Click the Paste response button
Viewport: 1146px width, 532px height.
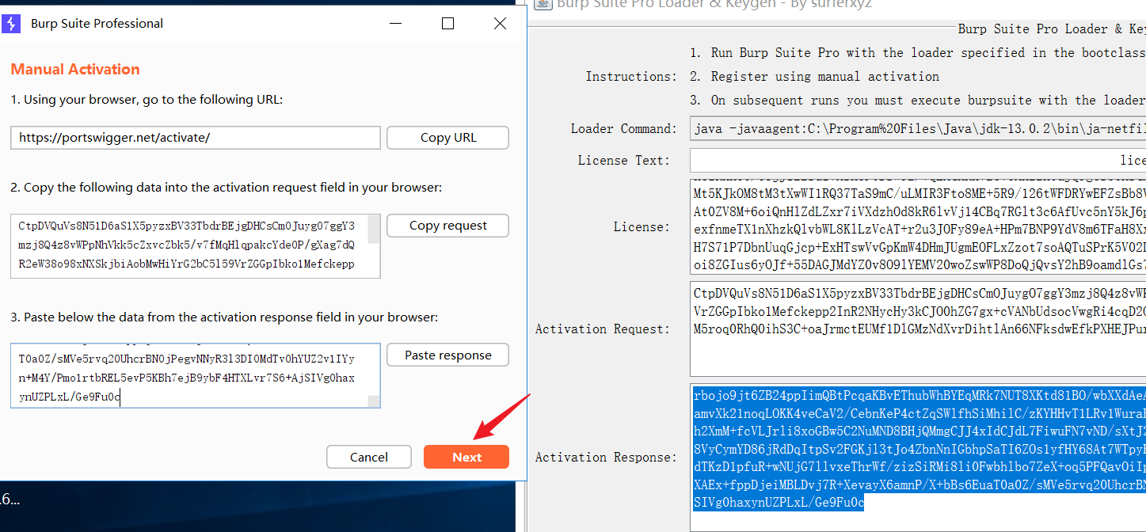[447, 355]
